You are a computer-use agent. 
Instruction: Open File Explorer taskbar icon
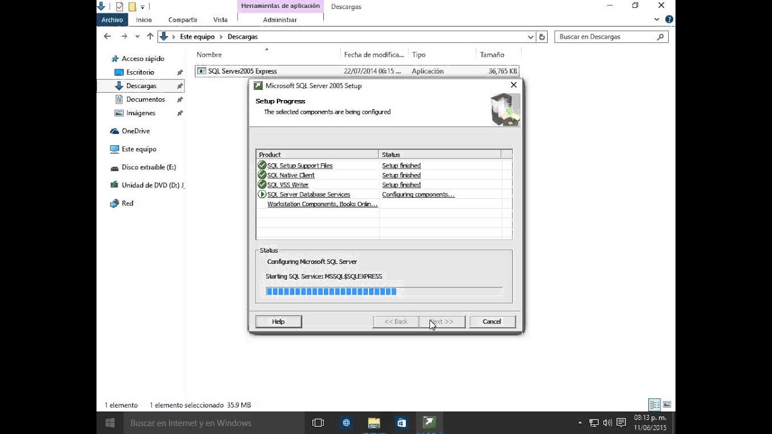(374, 423)
